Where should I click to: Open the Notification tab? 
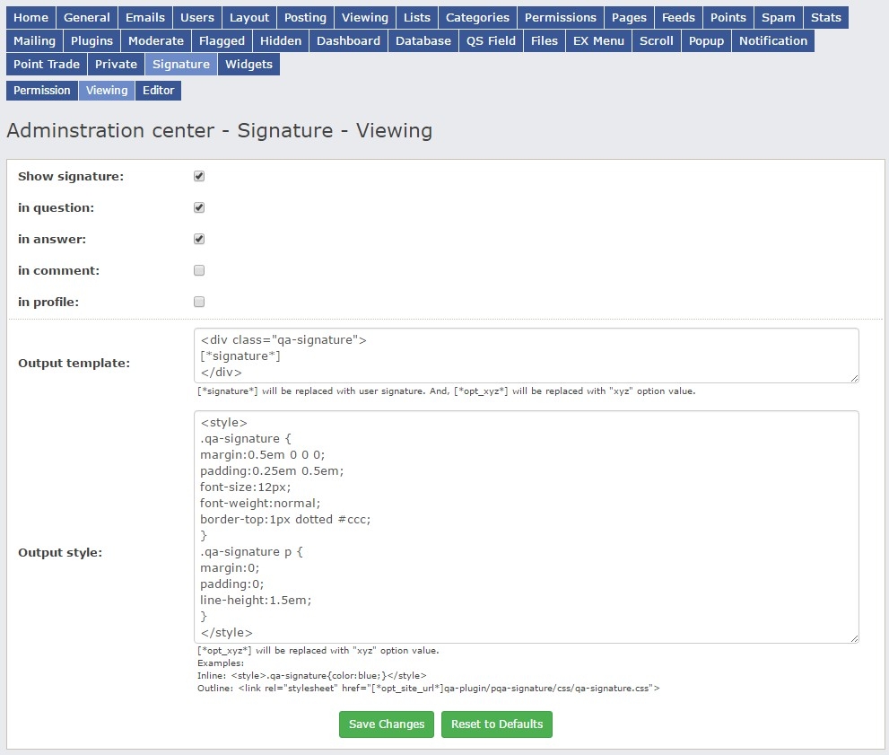point(772,40)
